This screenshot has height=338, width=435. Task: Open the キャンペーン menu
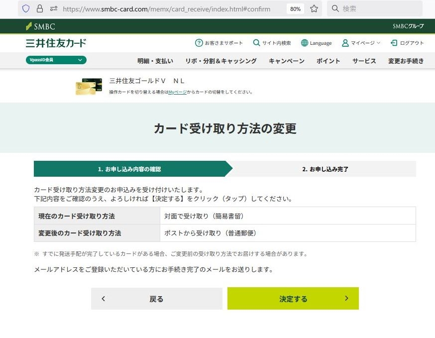(x=287, y=61)
